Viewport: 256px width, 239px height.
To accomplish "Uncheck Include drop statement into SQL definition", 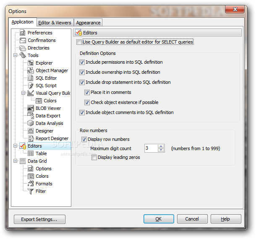I will (x=82, y=82).
